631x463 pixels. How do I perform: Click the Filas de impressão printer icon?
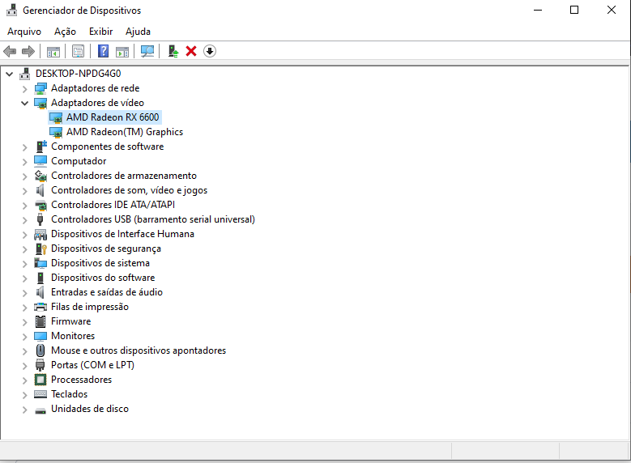[41, 307]
